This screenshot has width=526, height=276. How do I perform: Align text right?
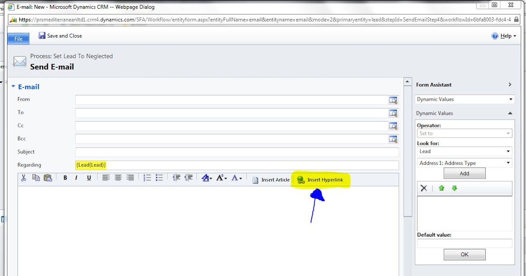[130, 178]
